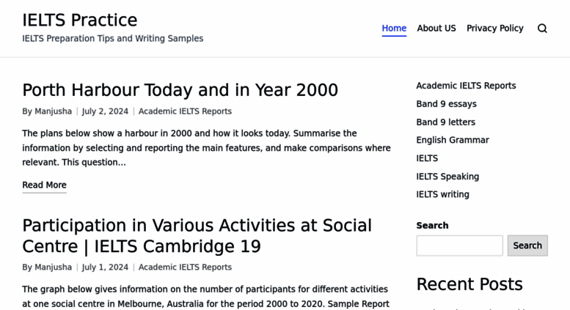Open the header search magnifier icon
The width and height of the screenshot is (570, 310).
click(x=542, y=29)
